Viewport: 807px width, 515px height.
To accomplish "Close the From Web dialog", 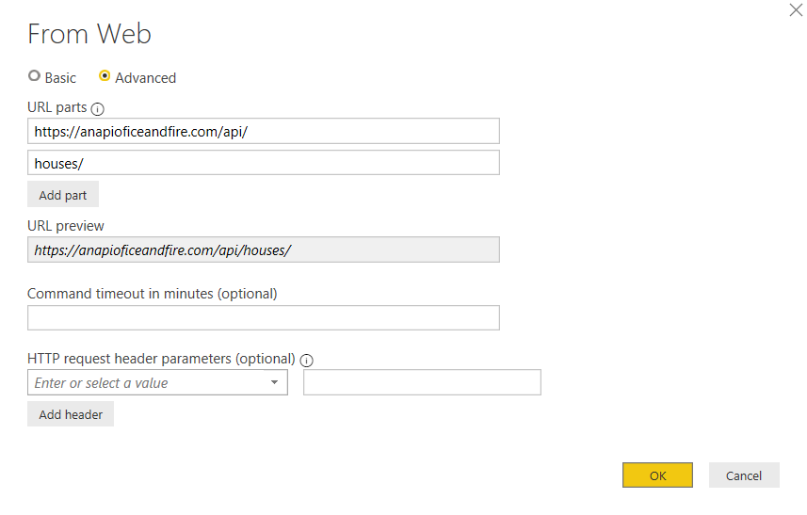I will coord(795,10).
